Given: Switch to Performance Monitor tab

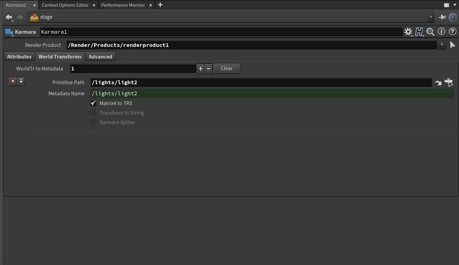Looking at the screenshot, I should click(123, 5).
